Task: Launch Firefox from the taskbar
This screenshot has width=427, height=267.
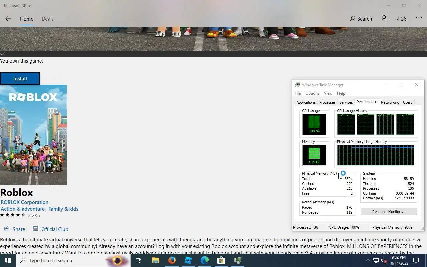Action: 172,260
